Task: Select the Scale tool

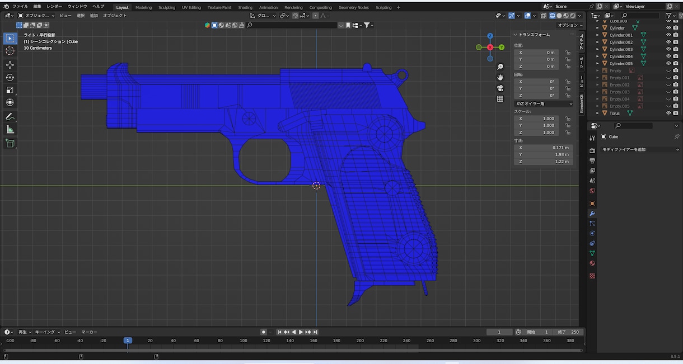Action: 10,90
